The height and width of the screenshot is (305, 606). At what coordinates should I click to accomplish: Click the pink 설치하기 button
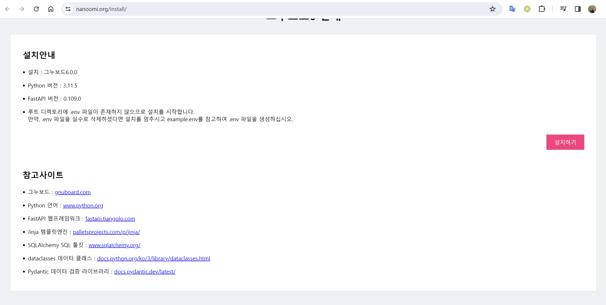[x=565, y=142]
